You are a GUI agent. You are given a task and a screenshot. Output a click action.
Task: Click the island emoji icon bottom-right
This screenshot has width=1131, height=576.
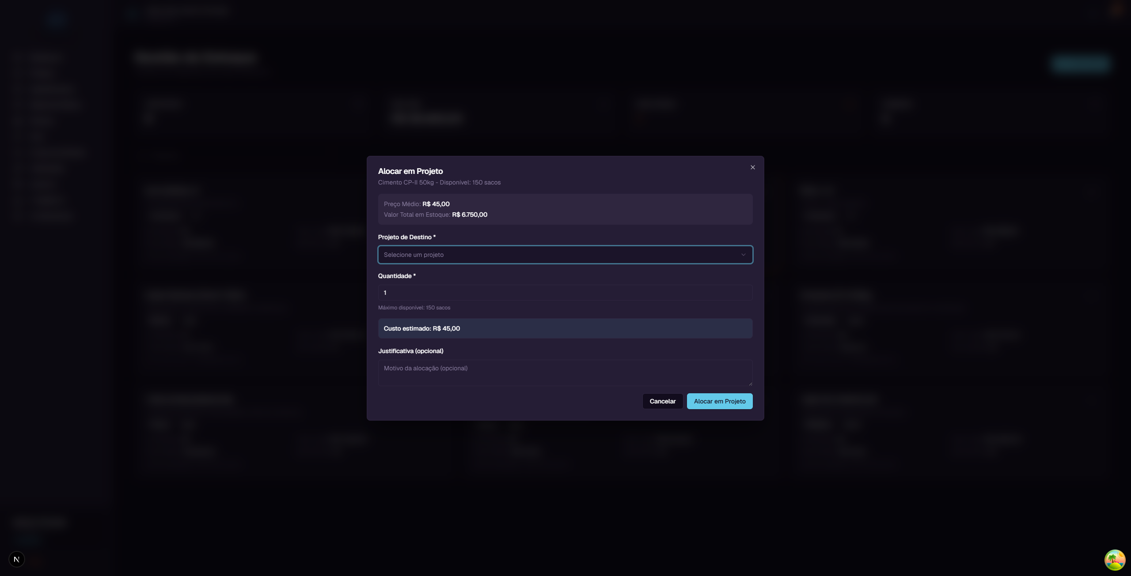pyautogui.click(x=1115, y=560)
